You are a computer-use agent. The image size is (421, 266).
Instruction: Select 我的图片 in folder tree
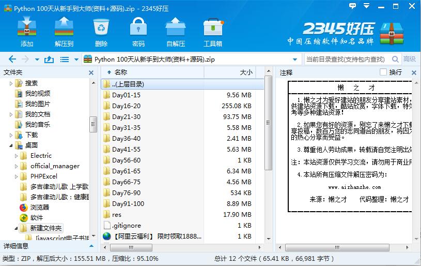point(38,104)
